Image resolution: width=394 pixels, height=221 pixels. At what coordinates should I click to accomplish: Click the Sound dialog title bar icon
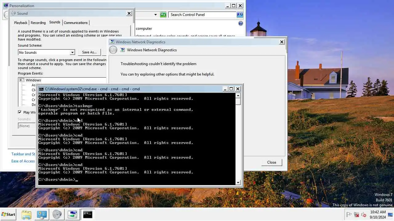(13, 13)
